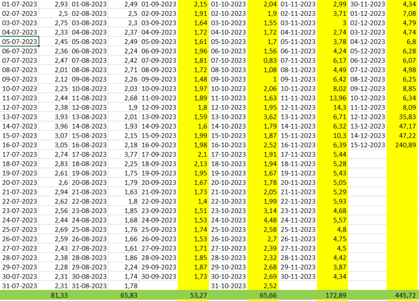Click date cell 14-07-2023

tap(20, 127)
